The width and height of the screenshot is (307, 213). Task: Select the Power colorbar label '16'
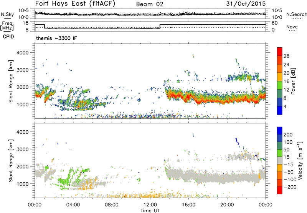click(286, 82)
